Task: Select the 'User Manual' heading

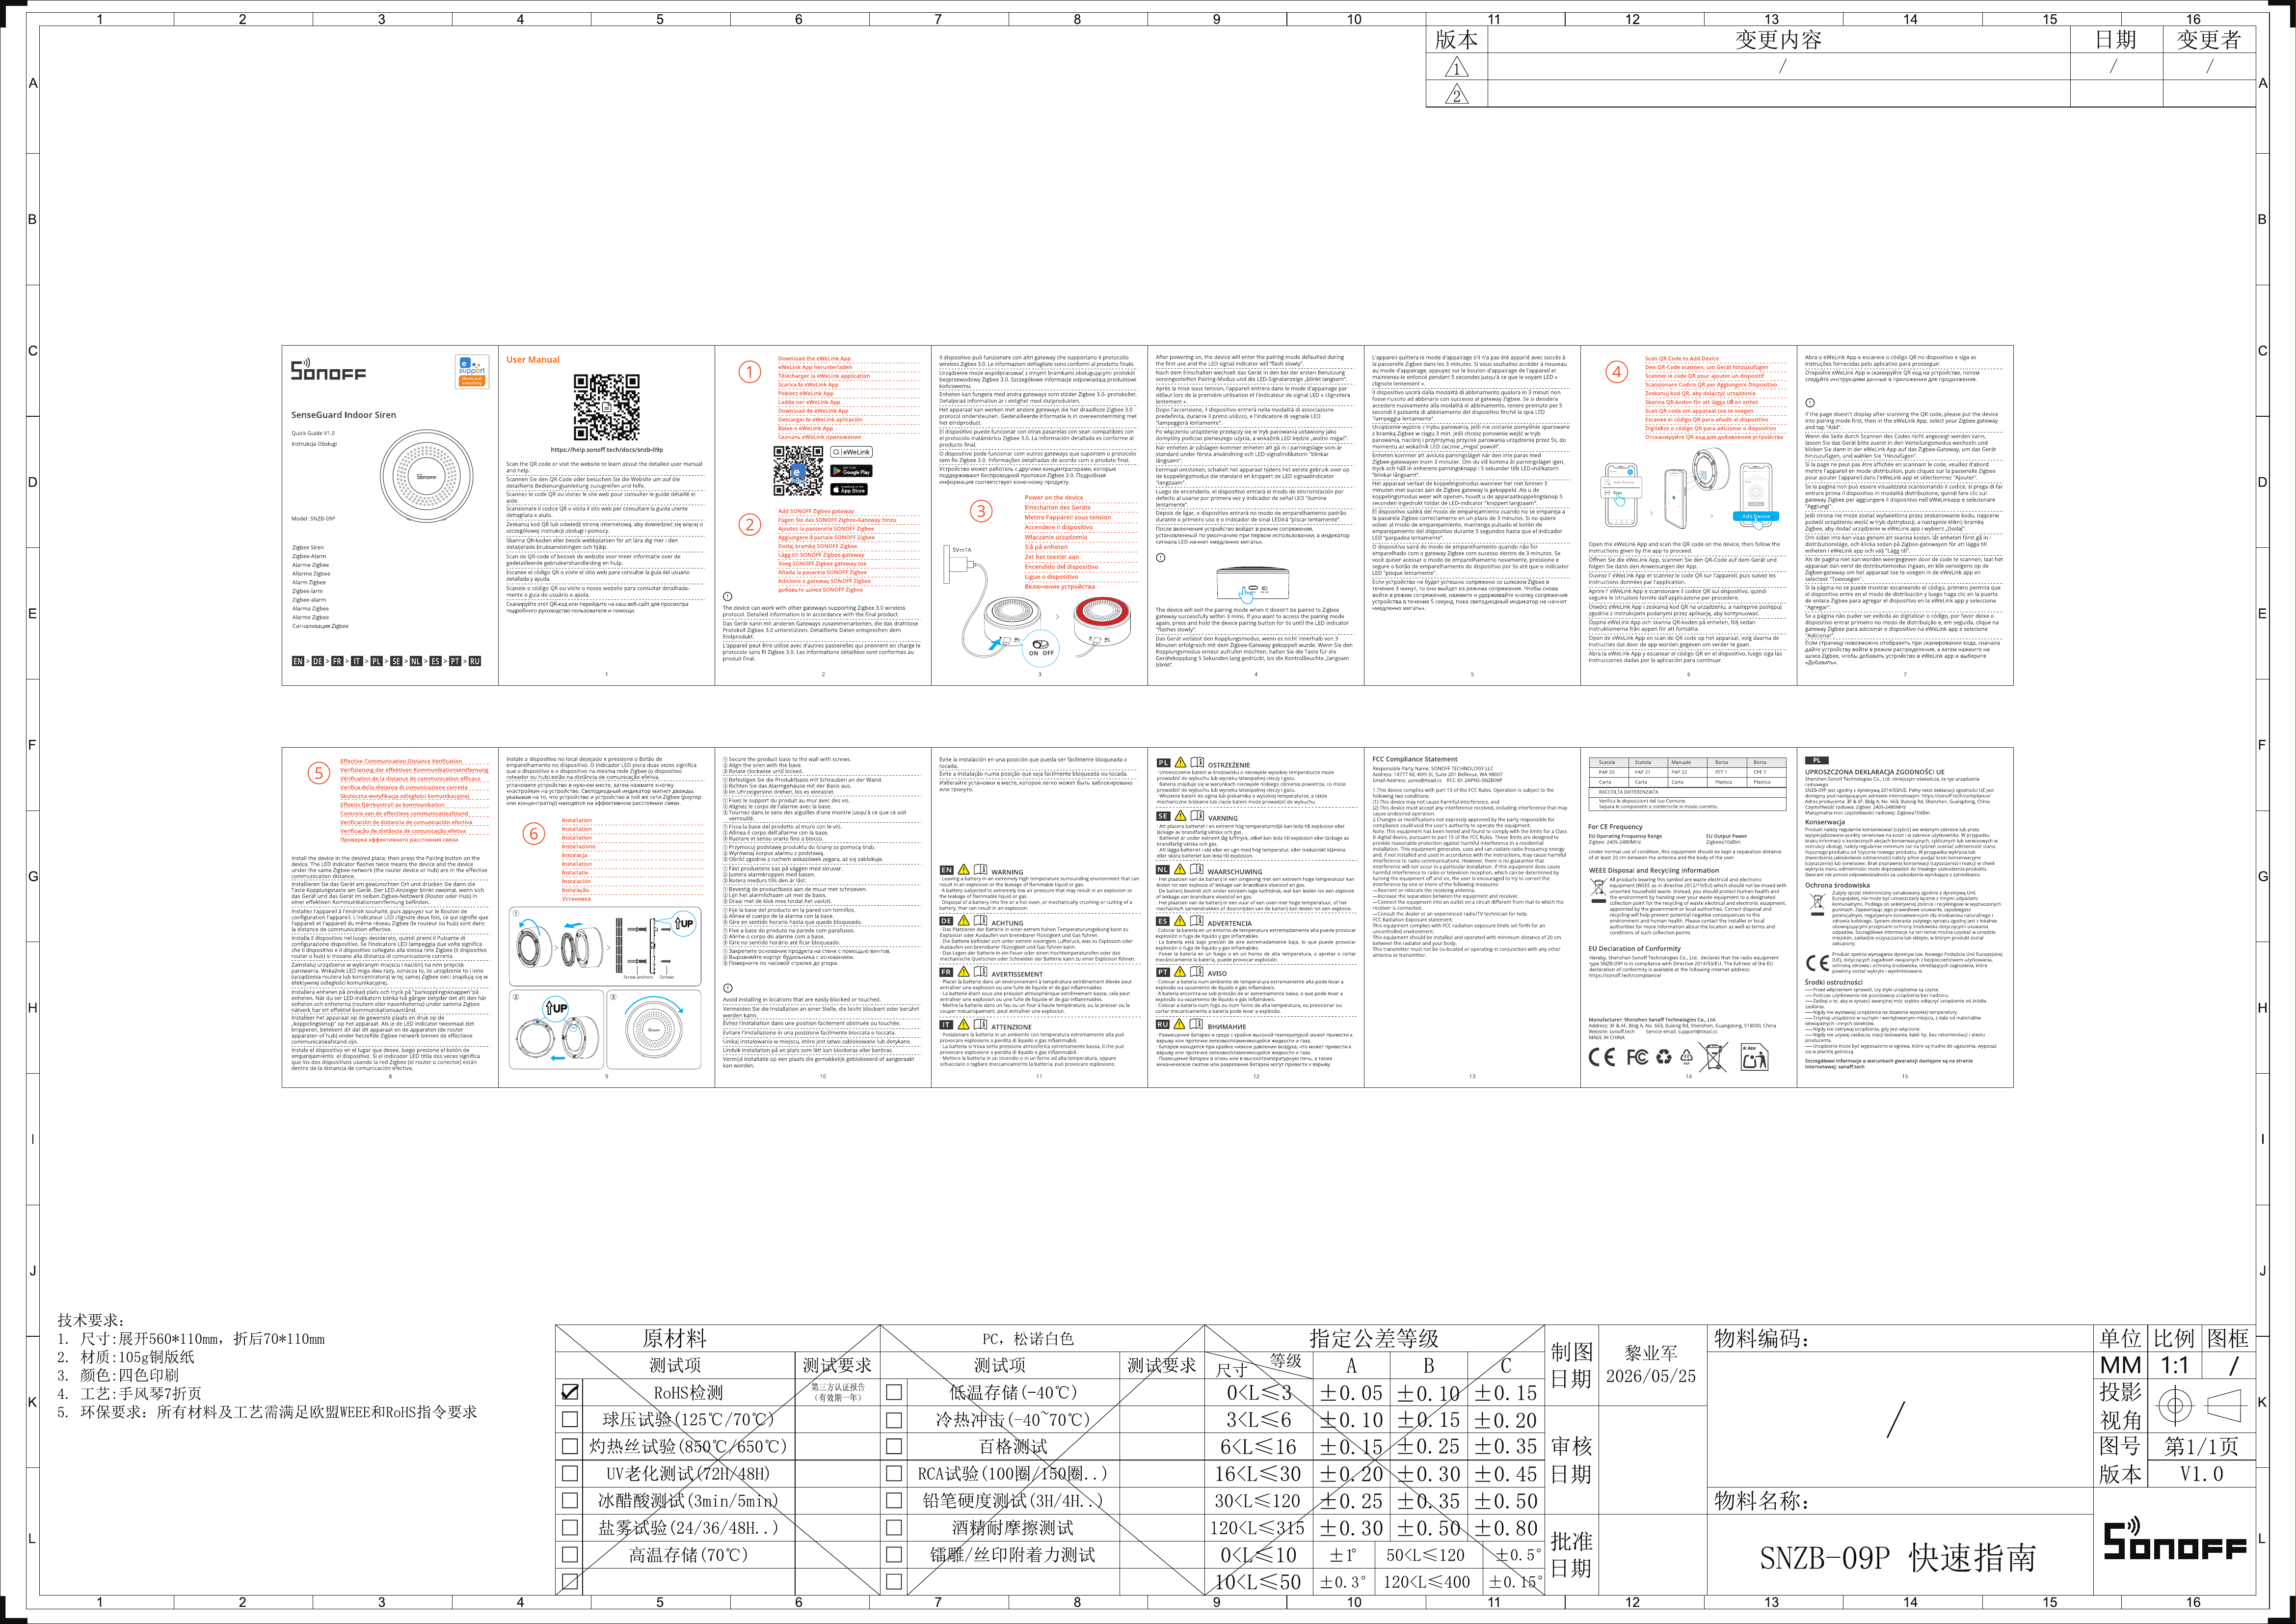Action: tap(533, 360)
